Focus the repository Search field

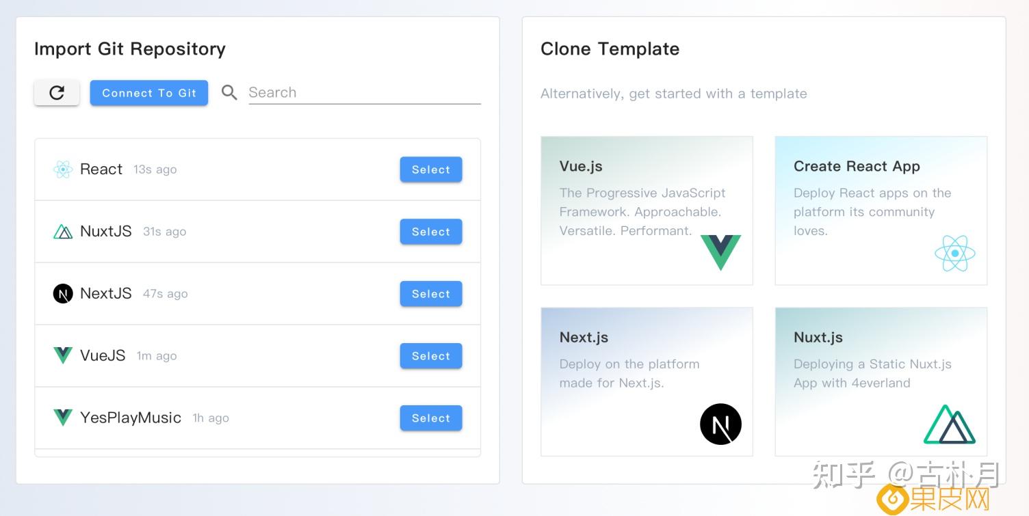pyautogui.click(x=364, y=93)
